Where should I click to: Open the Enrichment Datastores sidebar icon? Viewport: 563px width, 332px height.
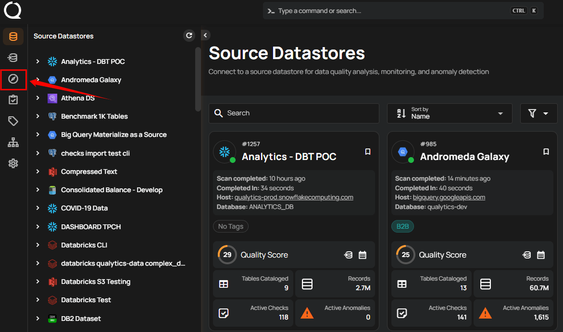(x=13, y=58)
